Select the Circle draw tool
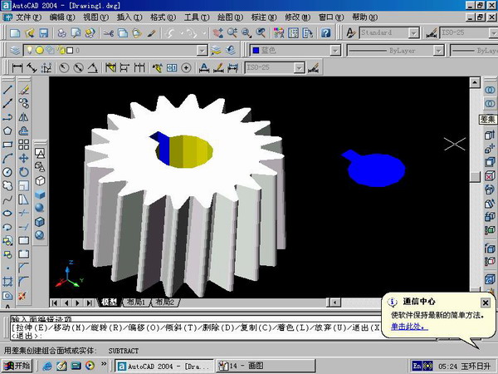Viewport: 498px width, 374px height. point(7,172)
